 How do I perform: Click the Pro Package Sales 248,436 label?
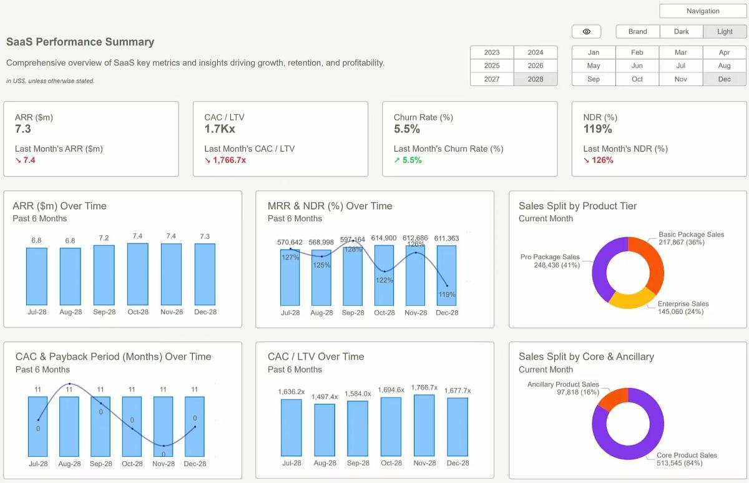pyautogui.click(x=550, y=261)
